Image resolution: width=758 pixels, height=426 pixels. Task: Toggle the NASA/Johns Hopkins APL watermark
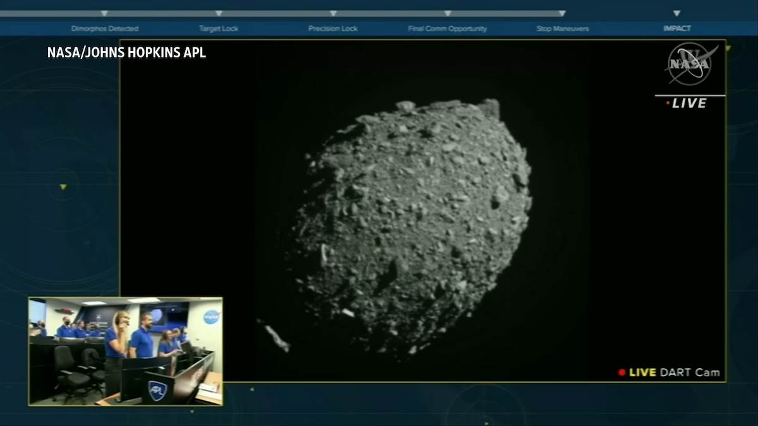126,52
